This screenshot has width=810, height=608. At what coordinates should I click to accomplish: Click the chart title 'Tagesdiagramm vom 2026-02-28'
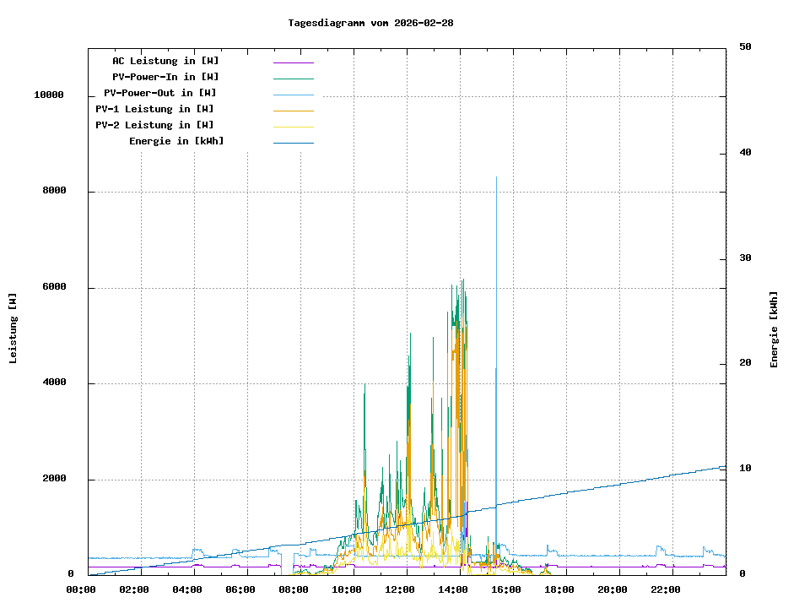click(x=370, y=23)
